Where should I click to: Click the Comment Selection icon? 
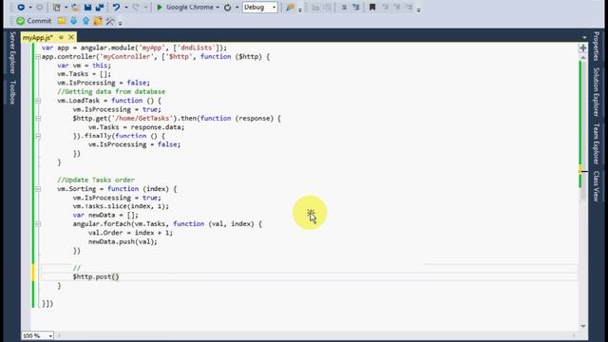344,7
